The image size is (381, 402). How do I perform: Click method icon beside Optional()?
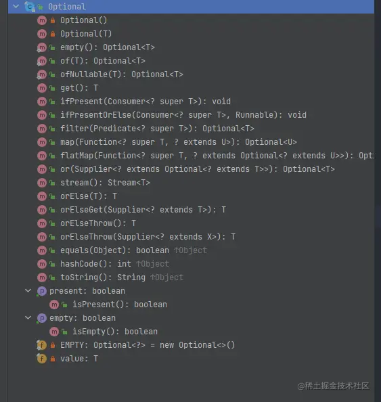42,20
